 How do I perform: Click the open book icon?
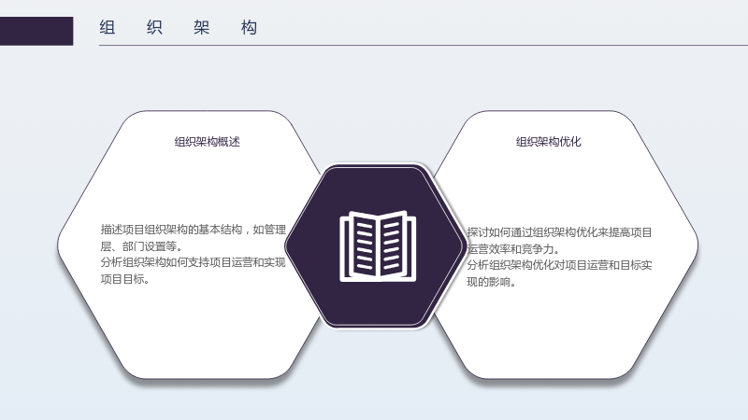378,246
